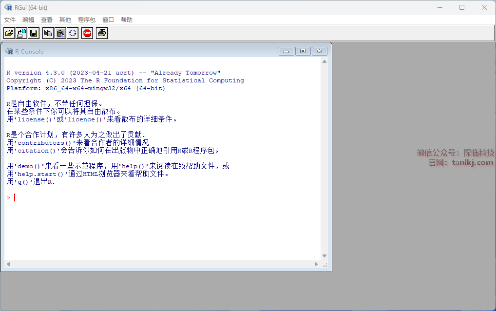Open the 查看 menu
Image resolution: width=496 pixels, height=311 pixels.
point(47,19)
